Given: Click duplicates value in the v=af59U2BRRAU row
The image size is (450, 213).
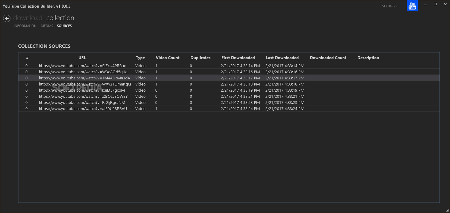Looking at the screenshot, I should click(191, 108).
